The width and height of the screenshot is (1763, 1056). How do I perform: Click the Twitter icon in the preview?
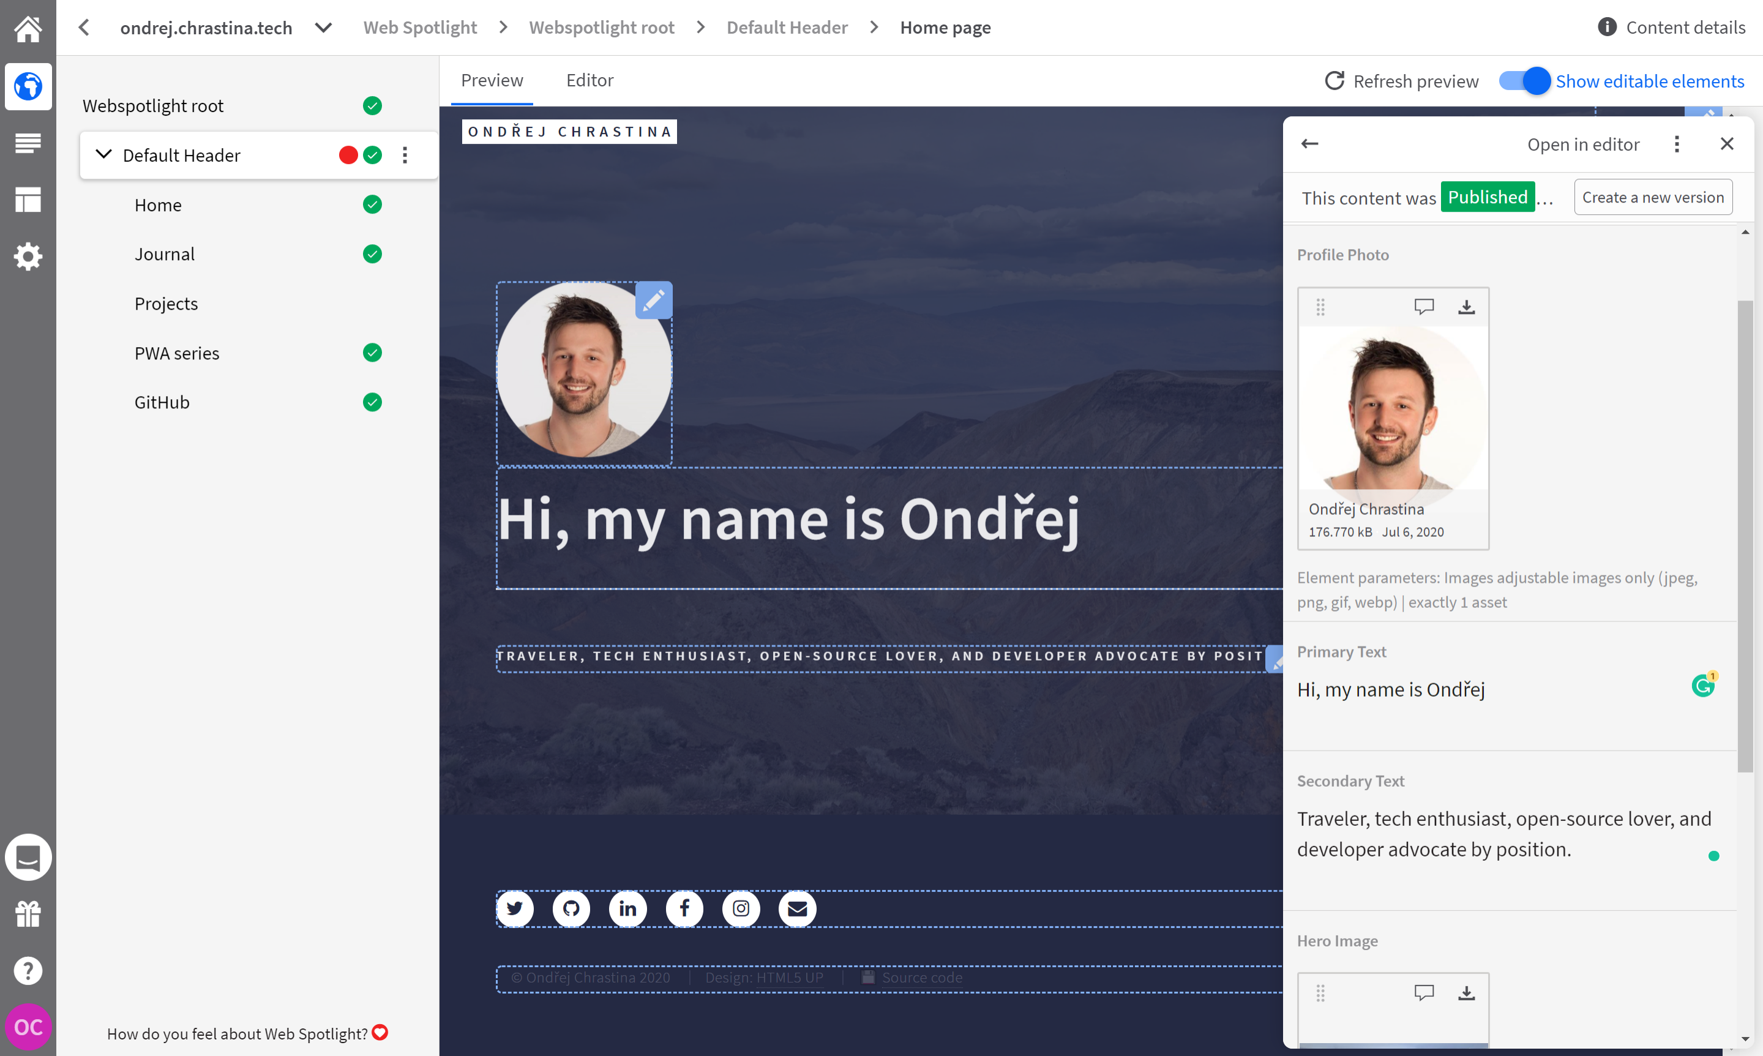pyautogui.click(x=514, y=908)
